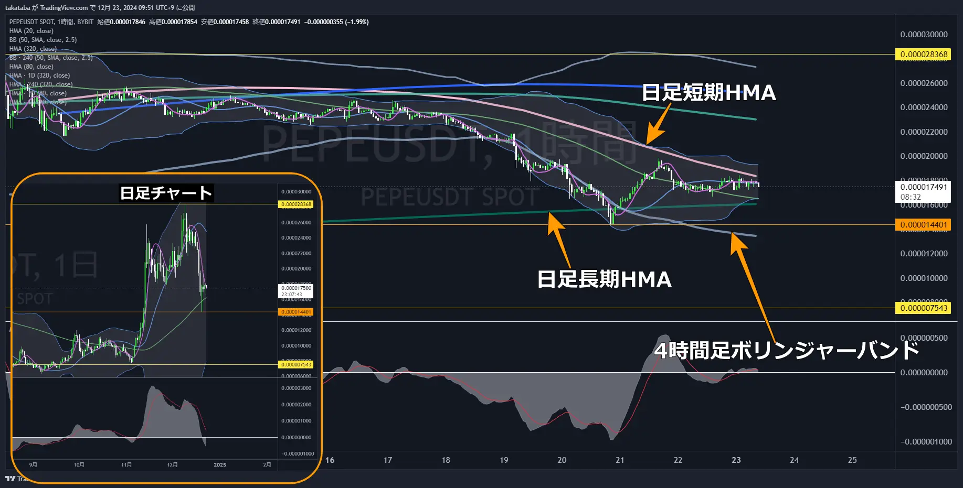963x488 pixels.
Task: Click 0.000024000 on the main price axis
Action: pos(924,107)
